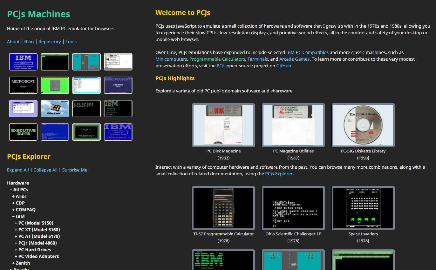Open the Space Invaders game image

363,208
